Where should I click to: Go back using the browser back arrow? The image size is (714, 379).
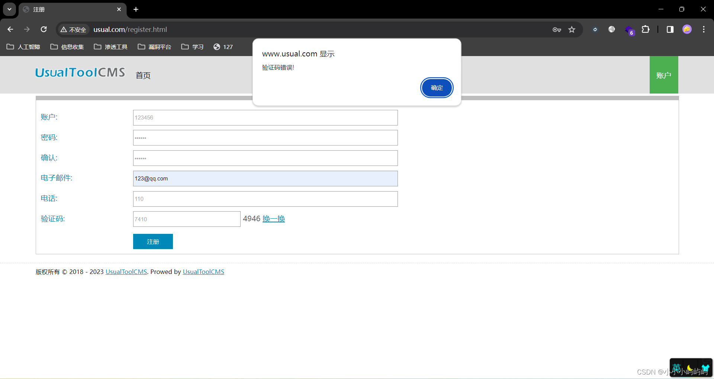coord(10,29)
